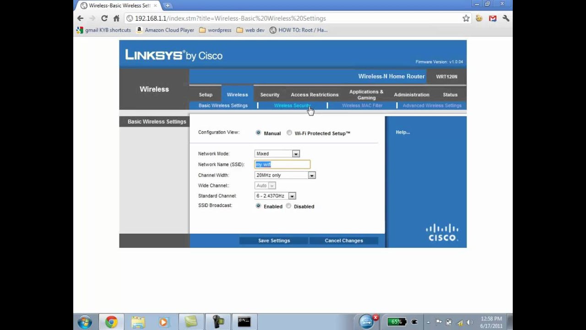Go to the browser Home page
The width and height of the screenshot is (586, 330).
click(x=116, y=18)
